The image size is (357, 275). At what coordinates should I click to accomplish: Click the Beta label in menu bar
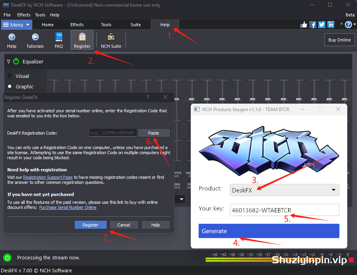(350, 15)
